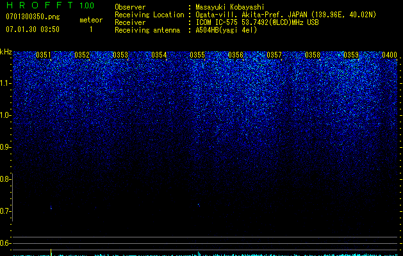The height and width of the screenshot is (256, 403).
Task: Click the date stamp 07.01.30 03:50
Action: (33, 29)
